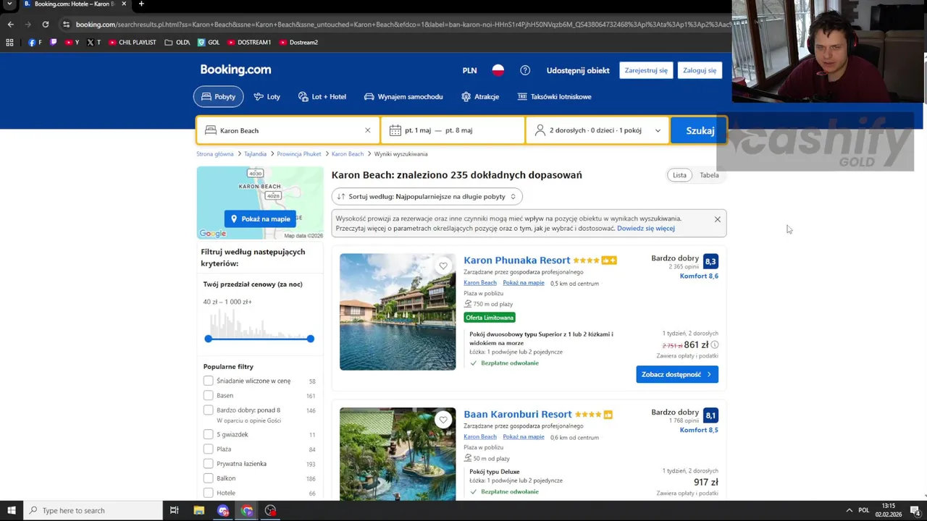Screen dimensions: 927x521
Task: Check the Hotele filter
Action: pos(209,493)
